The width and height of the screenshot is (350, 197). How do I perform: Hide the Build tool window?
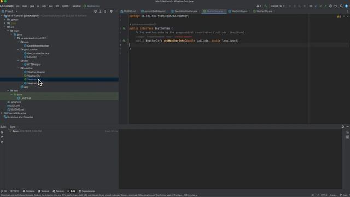click(348, 126)
